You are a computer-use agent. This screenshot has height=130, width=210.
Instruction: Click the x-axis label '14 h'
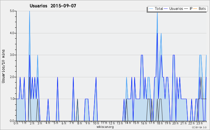tap(127, 123)
